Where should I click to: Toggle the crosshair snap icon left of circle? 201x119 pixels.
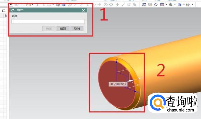tap(99, 5)
